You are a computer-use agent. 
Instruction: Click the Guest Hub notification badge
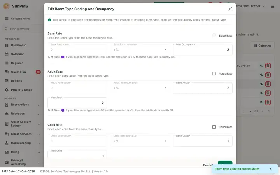[38, 72]
